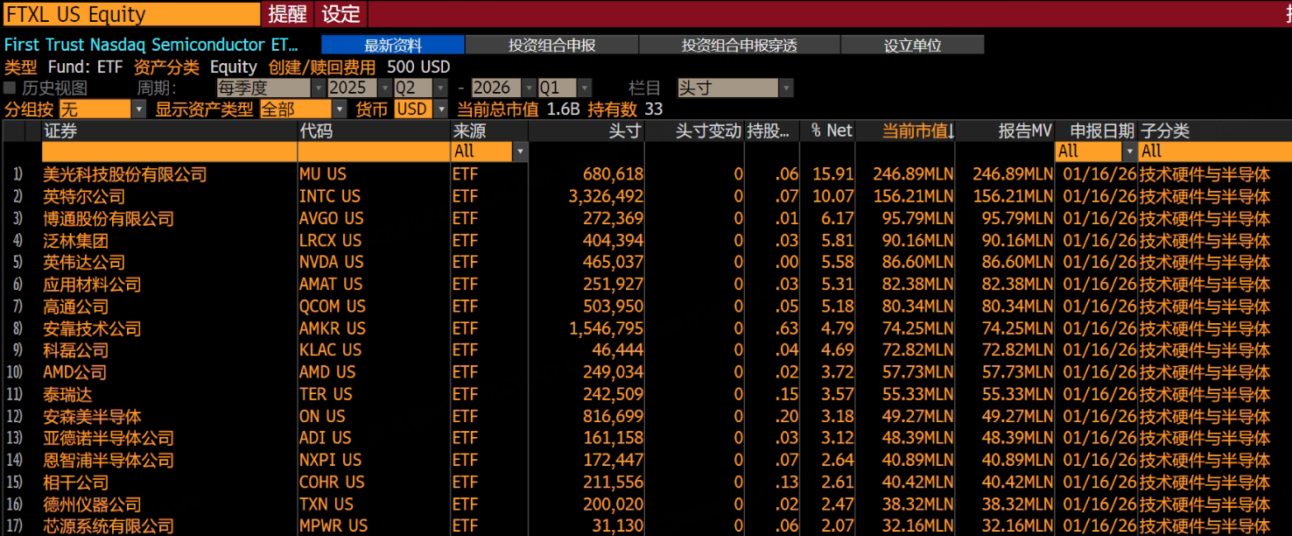This screenshot has width=1292, height=536.
Task: Open the 英伟达公司 security link
Action: [84, 262]
